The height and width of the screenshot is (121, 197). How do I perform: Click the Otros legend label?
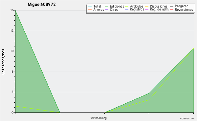[x=114, y=9]
